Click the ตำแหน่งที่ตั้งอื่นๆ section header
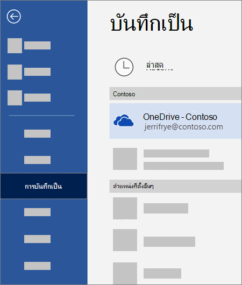Image resolution: width=242 pixels, height=285 pixels. (175, 186)
